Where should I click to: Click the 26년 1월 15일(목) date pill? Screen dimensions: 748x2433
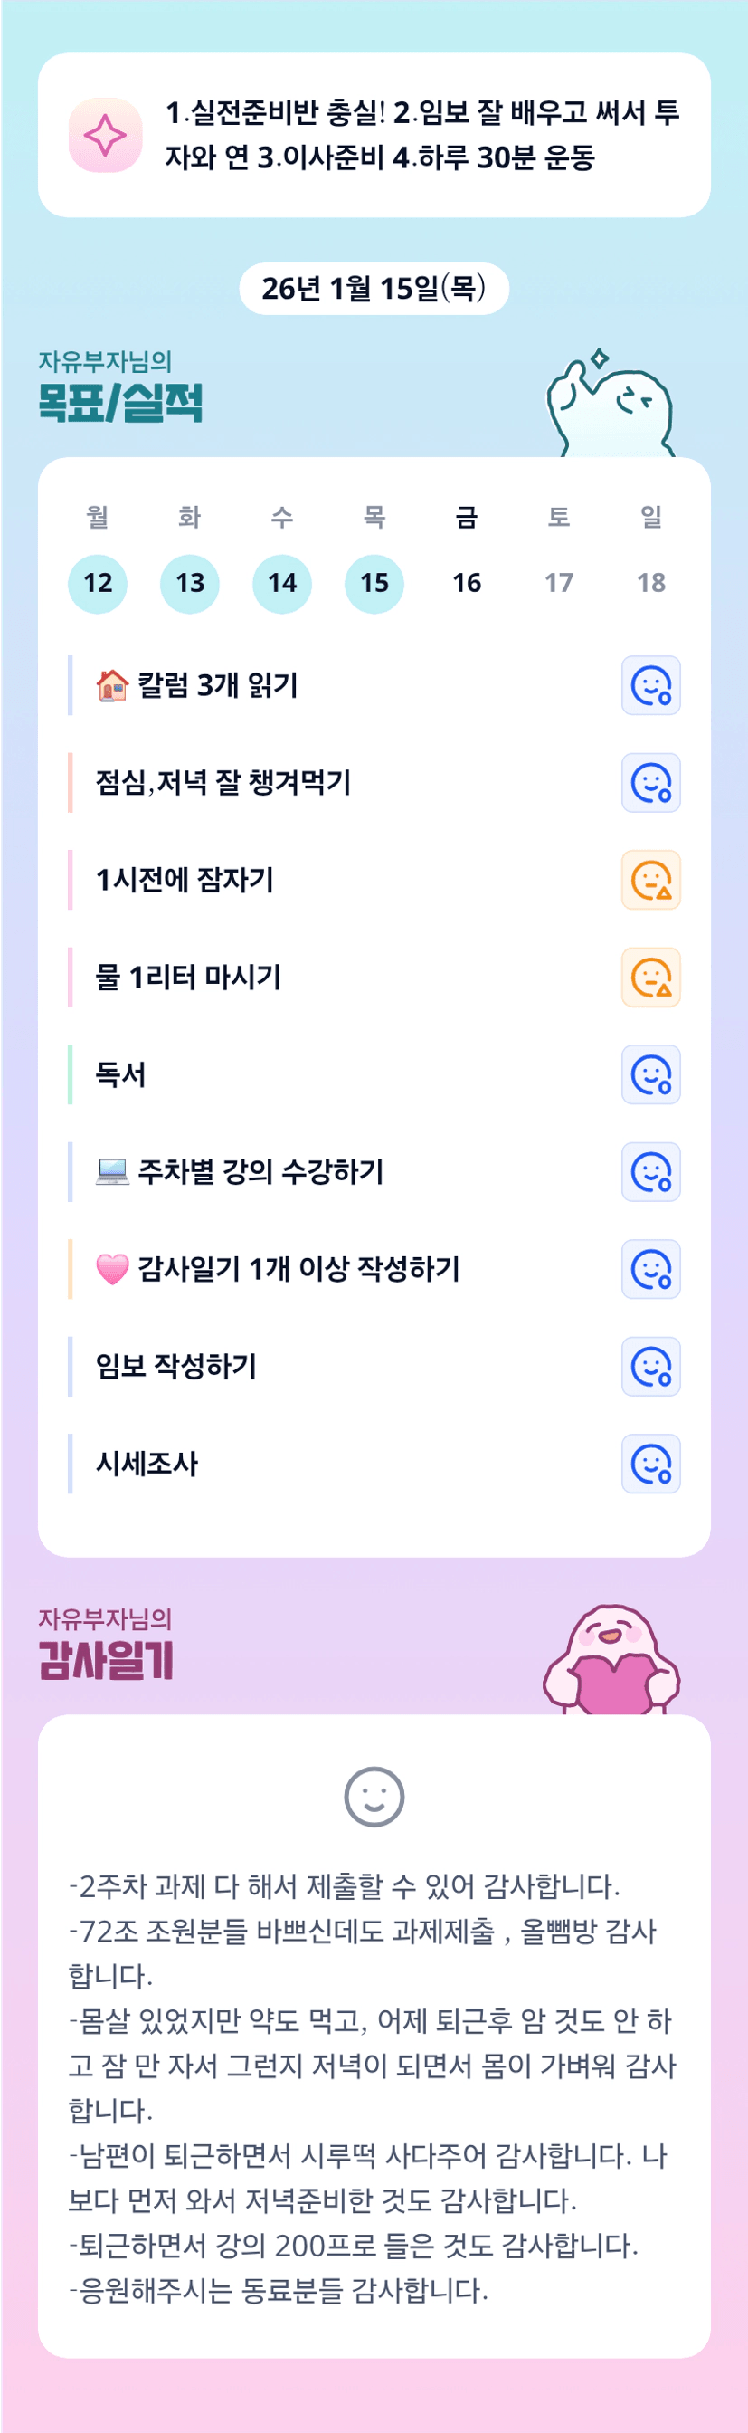pos(374,288)
